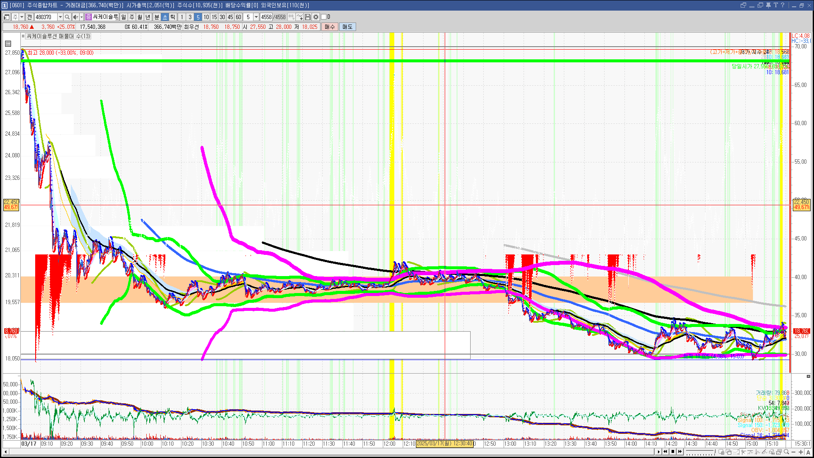Expand the interval value 5 dropdown
This screenshot has height=458, width=814.
(256, 17)
